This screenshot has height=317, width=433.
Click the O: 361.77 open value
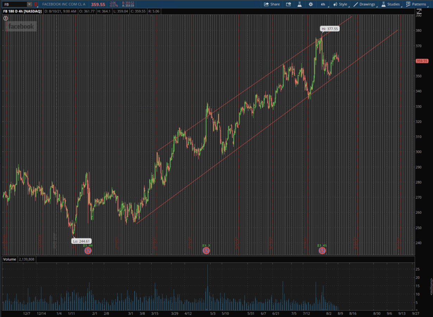coord(87,11)
